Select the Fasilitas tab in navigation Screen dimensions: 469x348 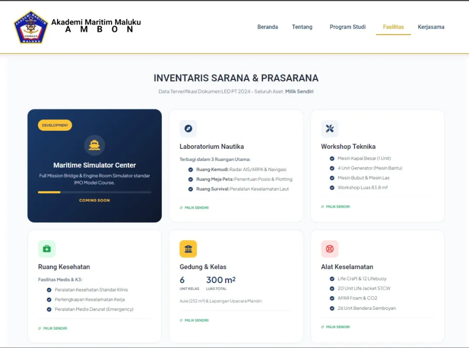[x=393, y=27]
